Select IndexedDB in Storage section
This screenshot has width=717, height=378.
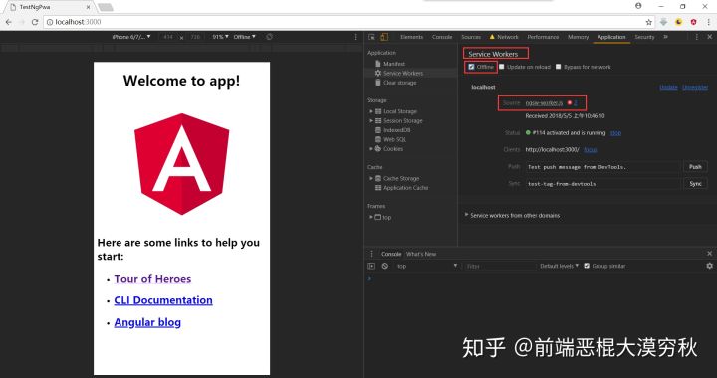tap(396, 130)
